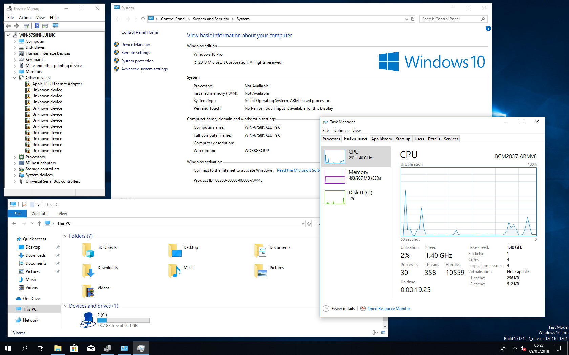Open Device Manager link in System window
The image size is (569, 355).
pyautogui.click(x=135, y=45)
